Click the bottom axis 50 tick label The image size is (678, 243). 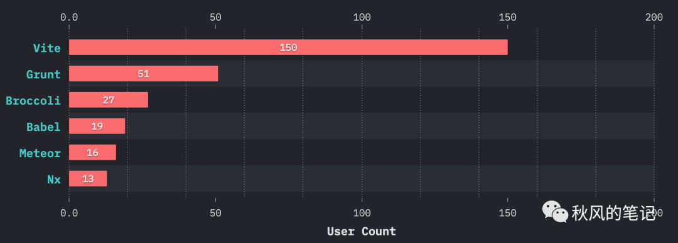pos(215,213)
